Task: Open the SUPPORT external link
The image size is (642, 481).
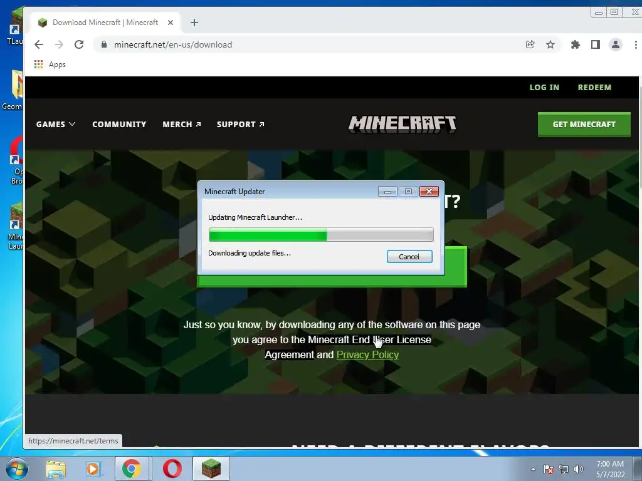Action: tap(240, 125)
